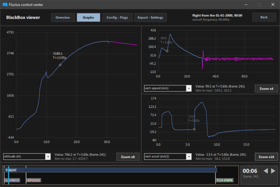Go to Export - Settings tab
This screenshot has height=187, width=280.
151,17
